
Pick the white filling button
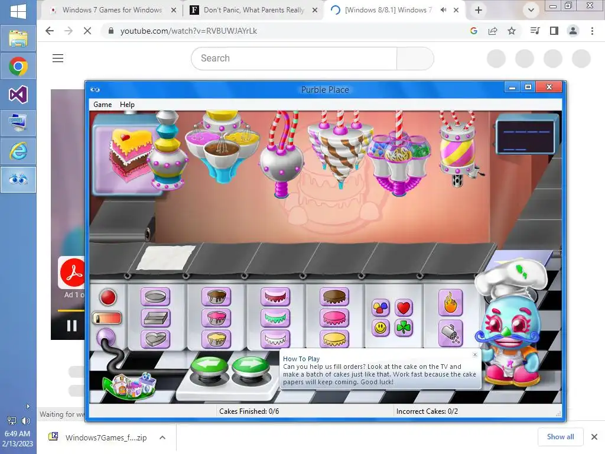pyautogui.click(x=275, y=339)
